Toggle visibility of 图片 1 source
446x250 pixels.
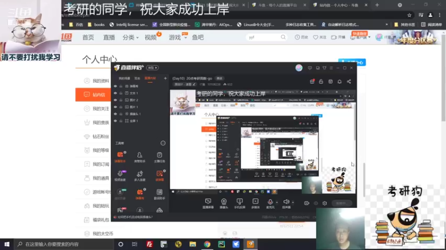(115, 107)
